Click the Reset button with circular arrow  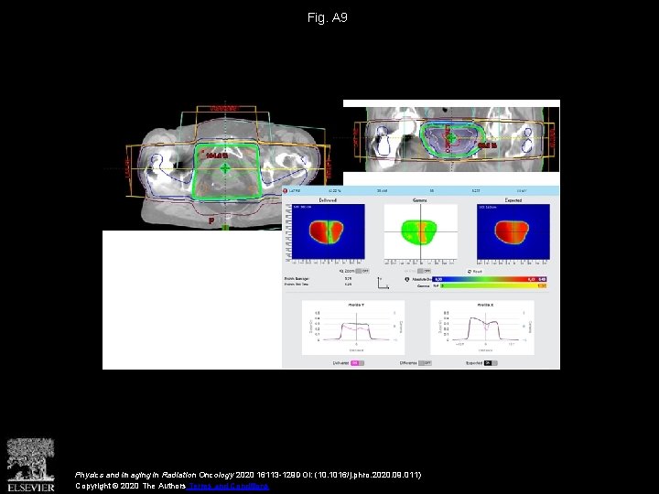(x=474, y=272)
